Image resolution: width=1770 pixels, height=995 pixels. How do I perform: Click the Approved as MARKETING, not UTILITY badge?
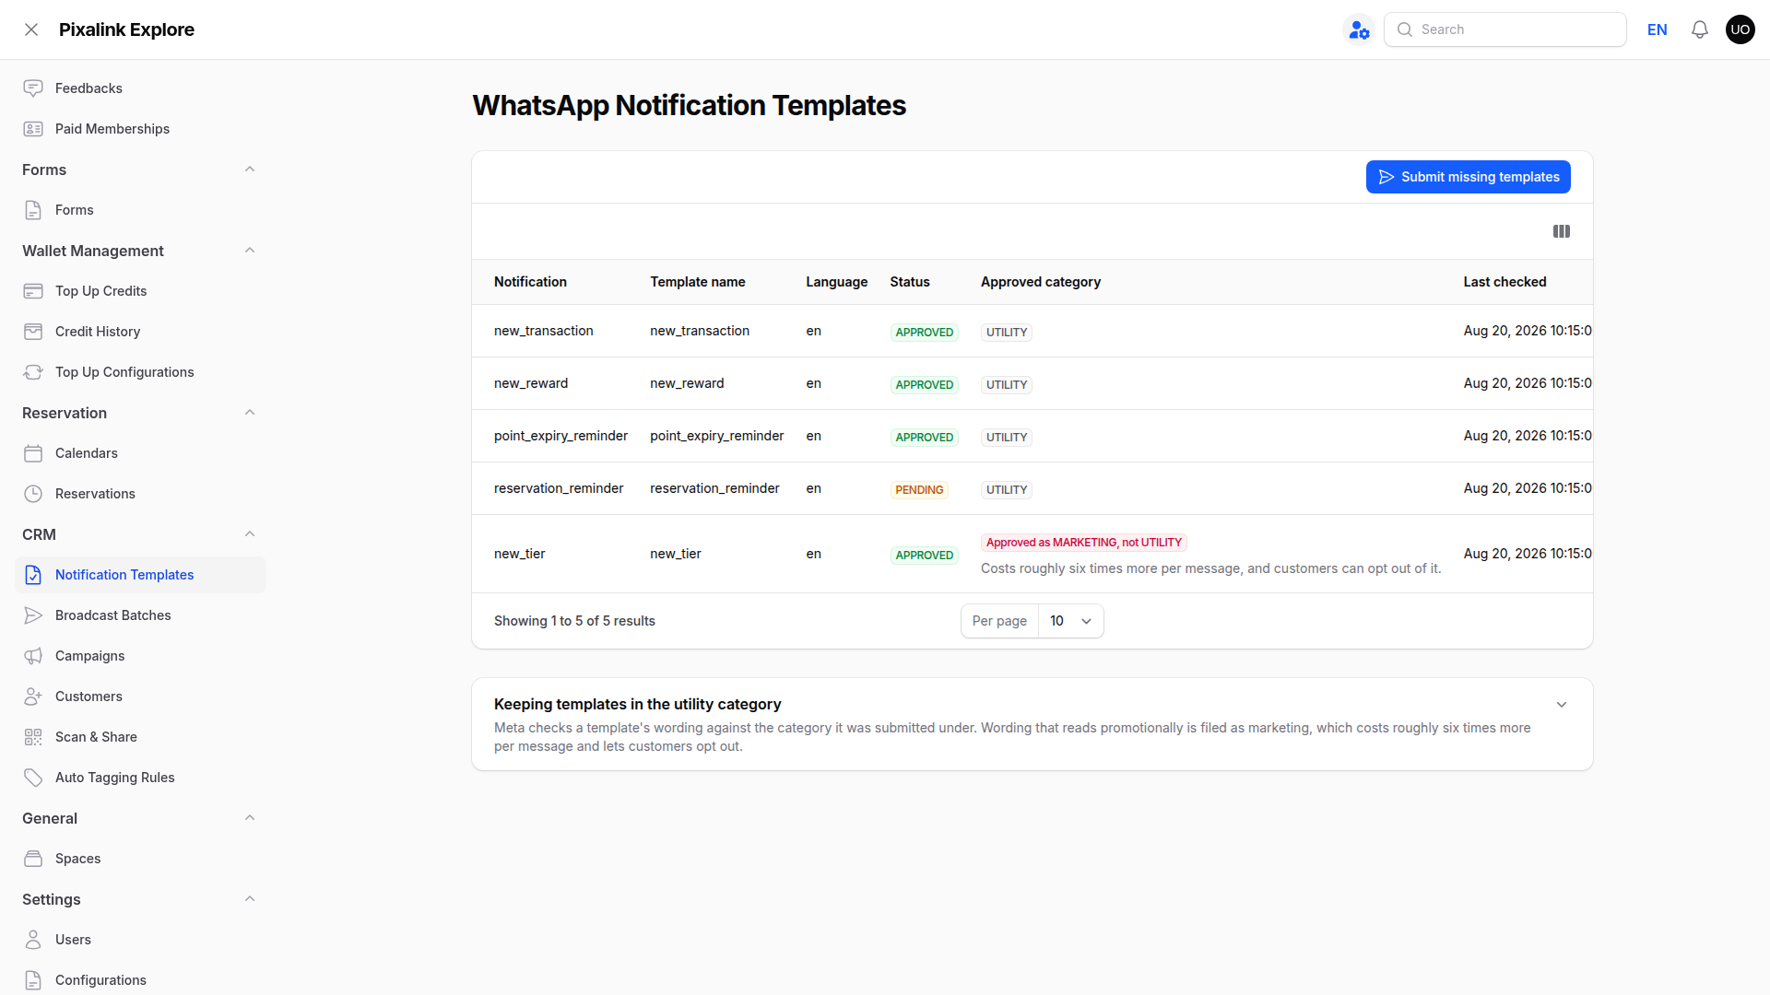point(1084,543)
